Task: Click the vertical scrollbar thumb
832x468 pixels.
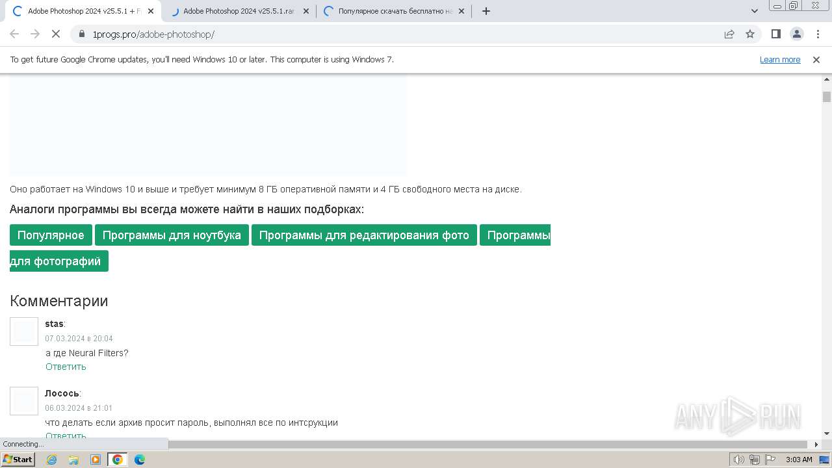Action: tap(827, 97)
